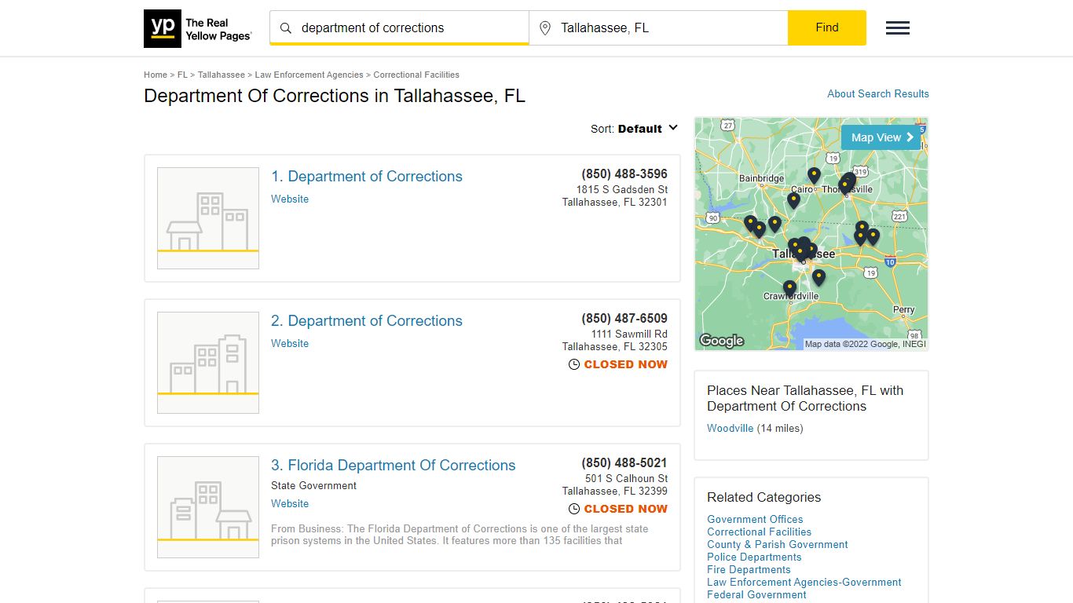Screen dimensions: 1073x603
Task: Click the From Business description text
Action: point(460,535)
